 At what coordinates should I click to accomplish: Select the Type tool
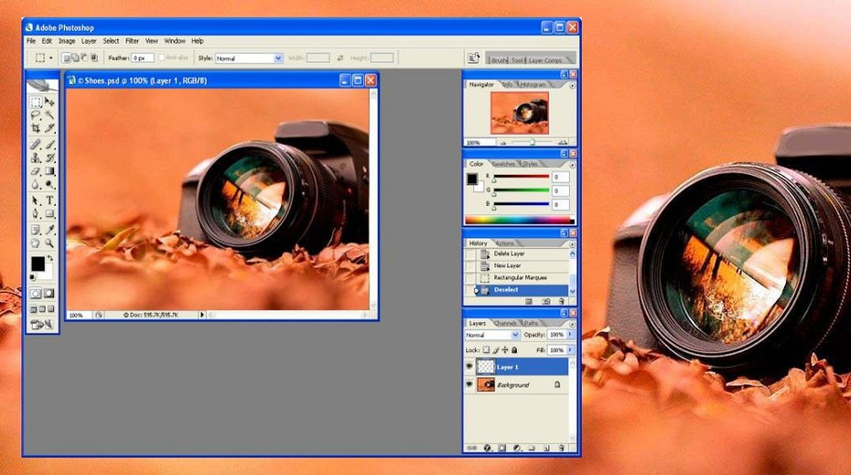(x=49, y=200)
